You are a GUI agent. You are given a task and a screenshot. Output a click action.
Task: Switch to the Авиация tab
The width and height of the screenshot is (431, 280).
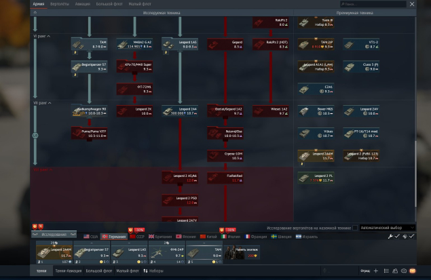click(x=83, y=4)
